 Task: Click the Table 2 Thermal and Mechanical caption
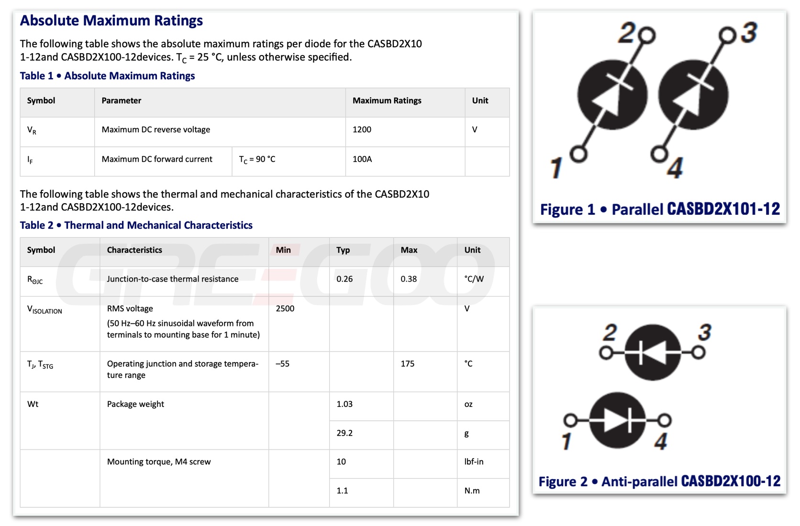(136, 225)
